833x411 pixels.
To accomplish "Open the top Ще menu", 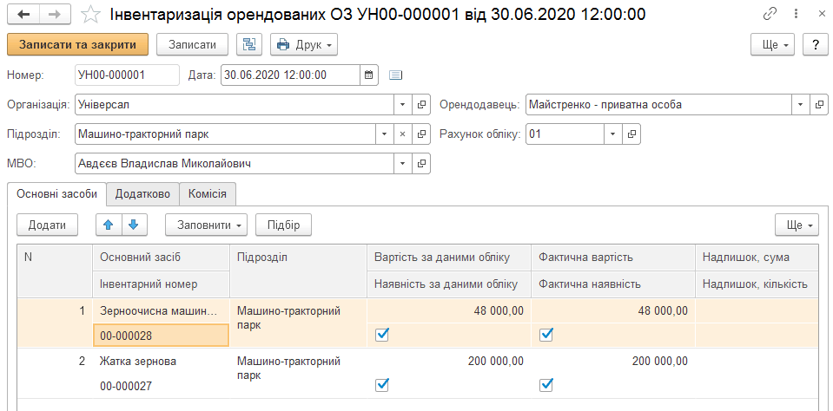I will (772, 44).
